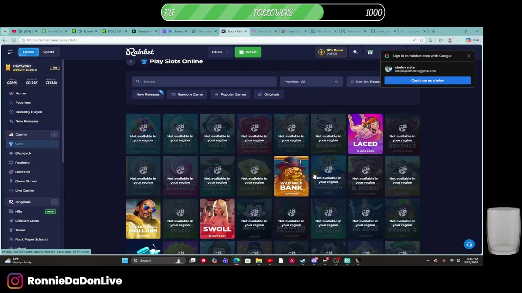Select the Originals filter chip
522x293 pixels.
269,94
